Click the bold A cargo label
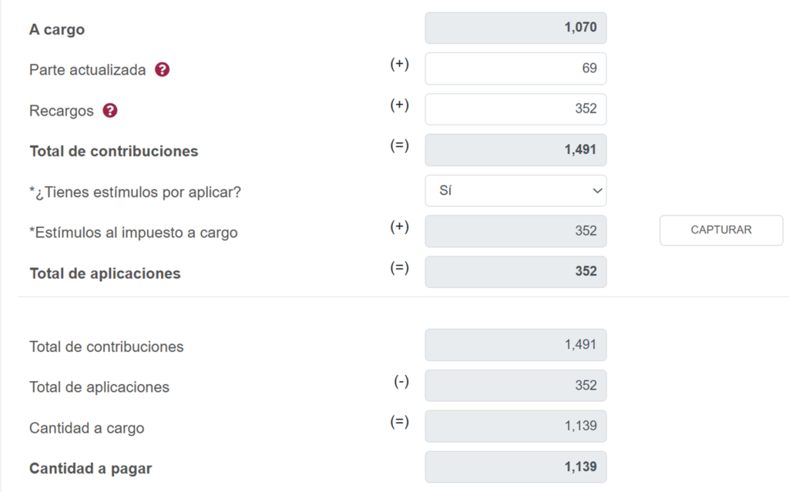The width and height of the screenshot is (789, 492). pyautogui.click(x=57, y=30)
